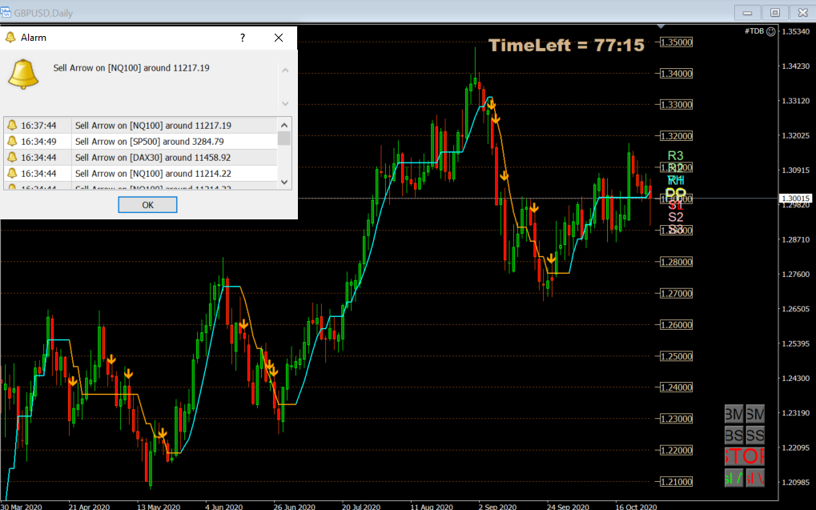The width and height of the screenshot is (816, 510).
Task: Click the red SI downward-slash button
Action: [755, 478]
